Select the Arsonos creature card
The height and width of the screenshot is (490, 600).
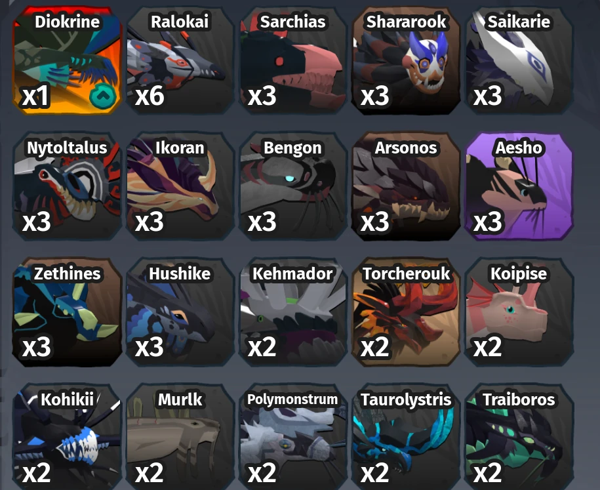(406, 186)
